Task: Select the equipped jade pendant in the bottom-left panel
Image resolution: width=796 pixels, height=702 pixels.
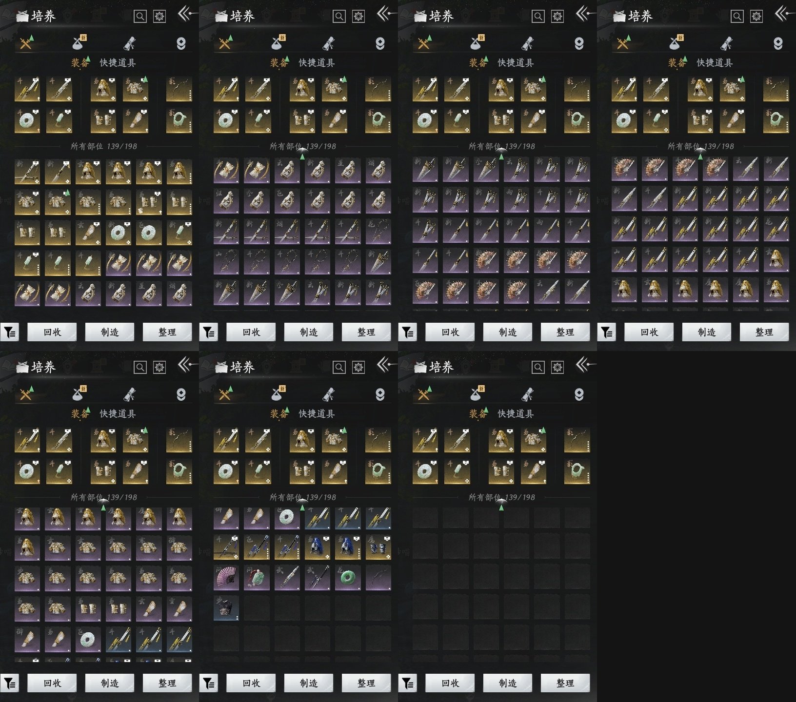Action: (x=59, y=471)
